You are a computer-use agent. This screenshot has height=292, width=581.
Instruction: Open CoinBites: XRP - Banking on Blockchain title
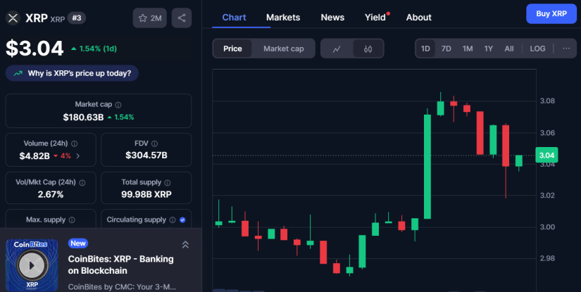[121, 265]
